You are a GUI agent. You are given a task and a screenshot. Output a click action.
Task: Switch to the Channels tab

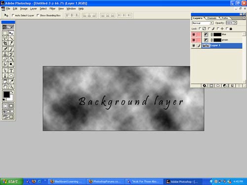(211, 18)
